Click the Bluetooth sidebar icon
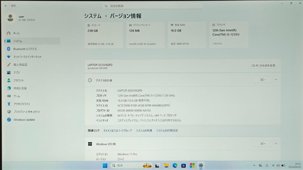This screenshot has width=303, height=170. pyautogui.click(x=9, y=49)
